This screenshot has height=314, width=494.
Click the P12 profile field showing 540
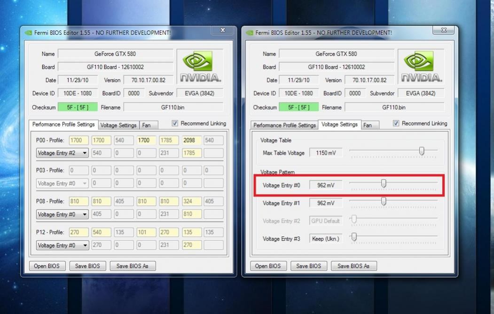point(102,232)
